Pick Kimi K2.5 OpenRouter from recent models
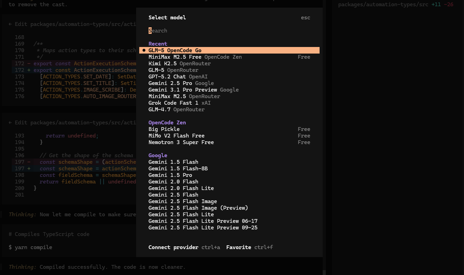This screenshot has width=464, height=275. pos(229,64)
